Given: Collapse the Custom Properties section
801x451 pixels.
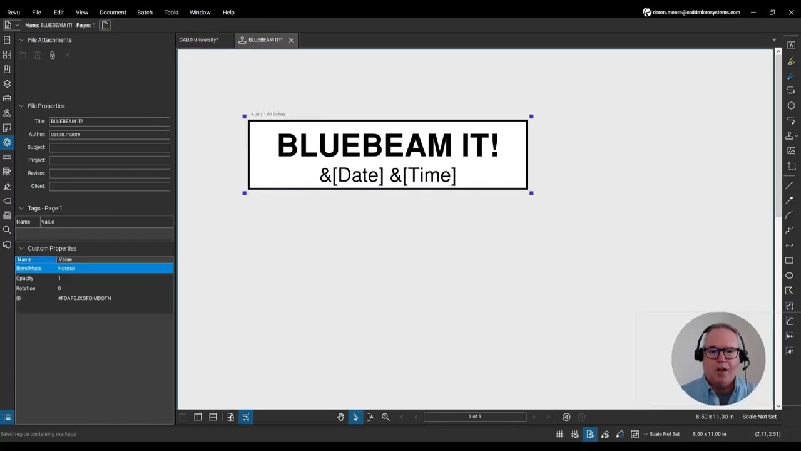Looking at the screenshot, I should click(x=21, y=249).
